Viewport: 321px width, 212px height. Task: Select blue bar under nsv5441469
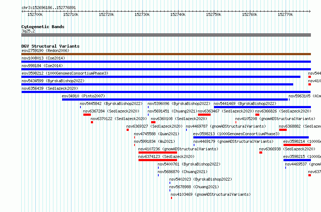pos(263,107)
